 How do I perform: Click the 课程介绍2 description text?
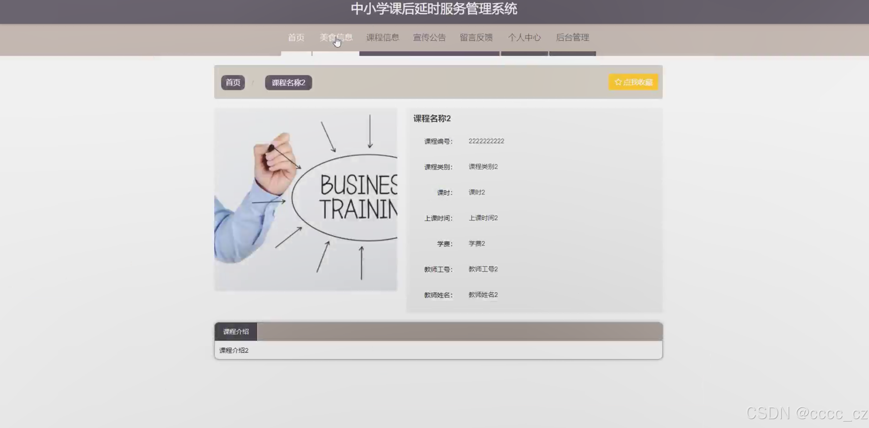234,350
